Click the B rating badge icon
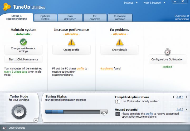Screen dimensions: 190x131 pos(118,101)
